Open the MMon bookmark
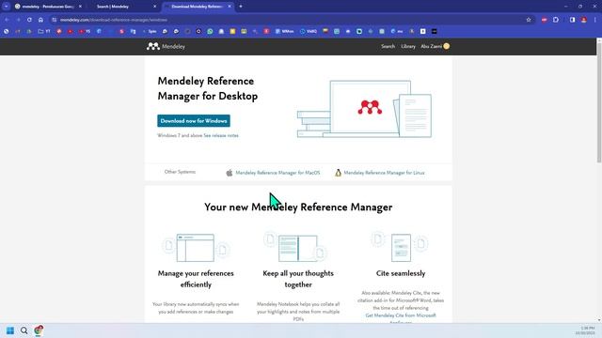This screenshot has height=338, width=602. [x=284, y=31]
